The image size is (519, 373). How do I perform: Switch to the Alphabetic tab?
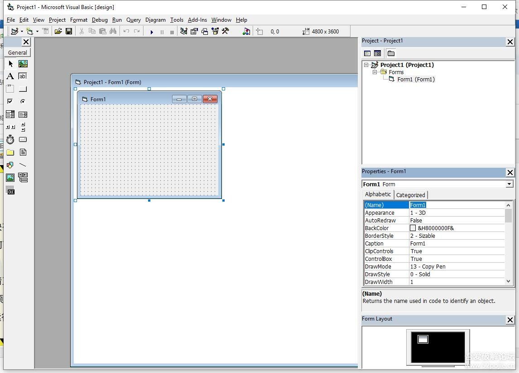coord(378,194)
